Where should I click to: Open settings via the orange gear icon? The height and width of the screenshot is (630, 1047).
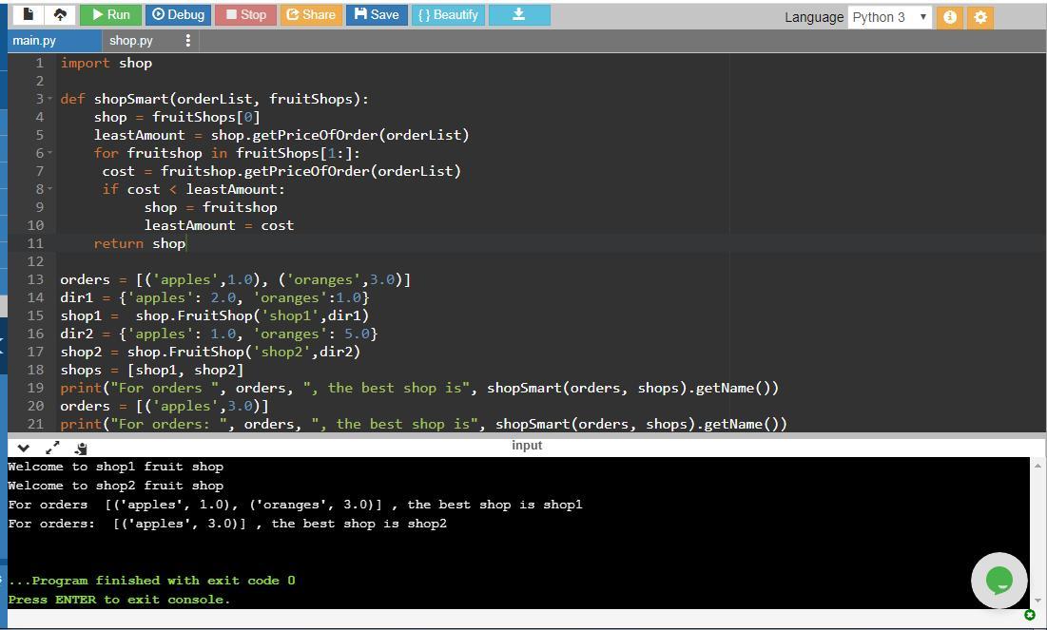pyautogui.click(x=980, y=17)
